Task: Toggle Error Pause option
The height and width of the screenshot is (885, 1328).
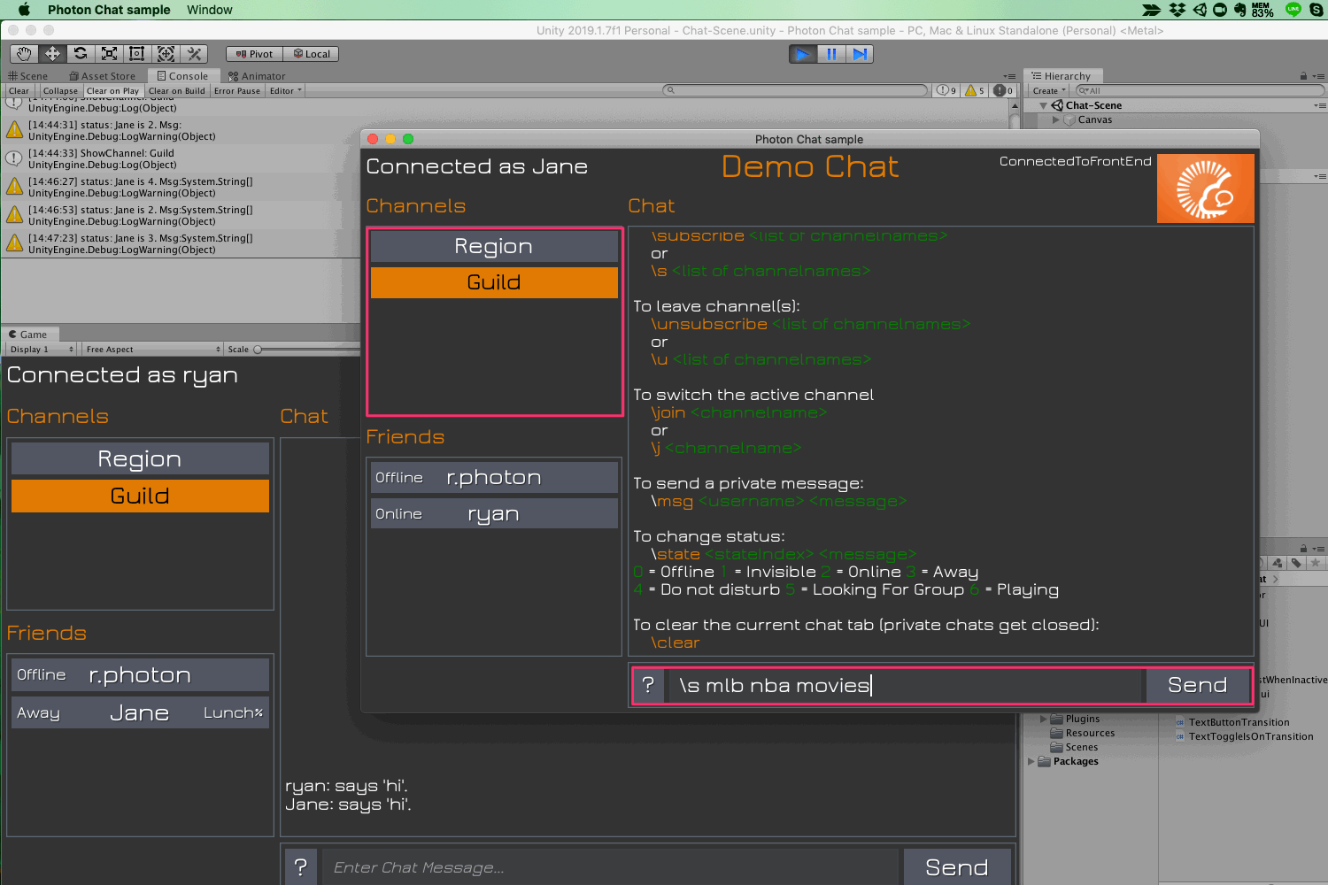Action: (x=236, y=91)
